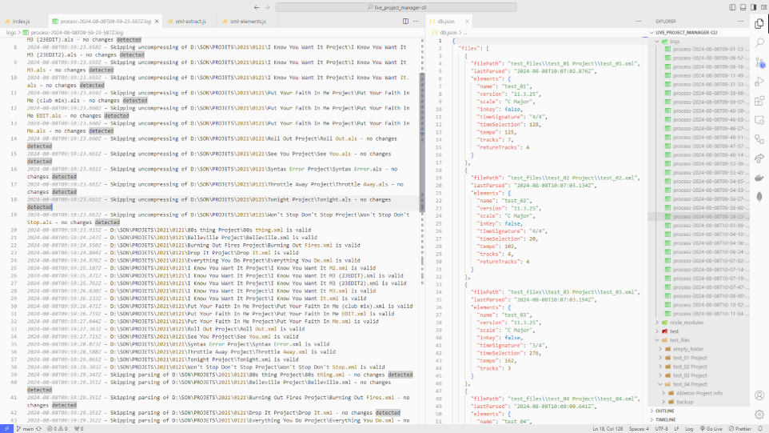This screenshot has width=769, height=433.
Task: Open notifications bell in status bar
Action: 760,428
